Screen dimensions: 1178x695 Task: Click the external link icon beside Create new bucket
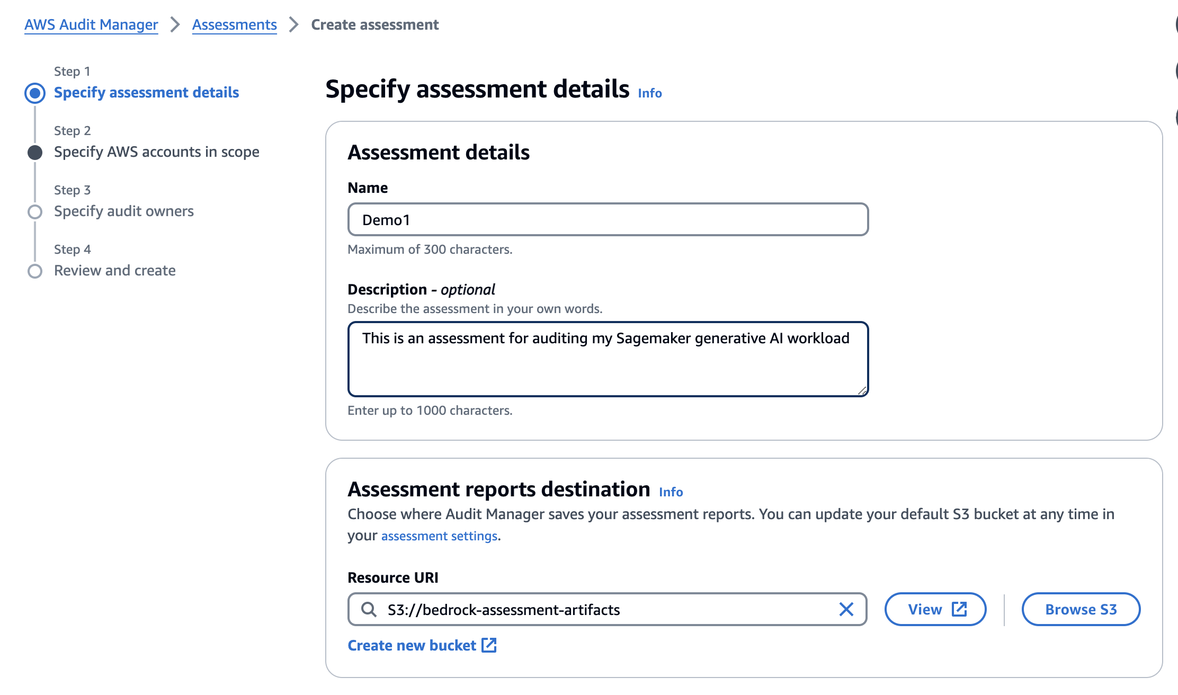[489, 645]
